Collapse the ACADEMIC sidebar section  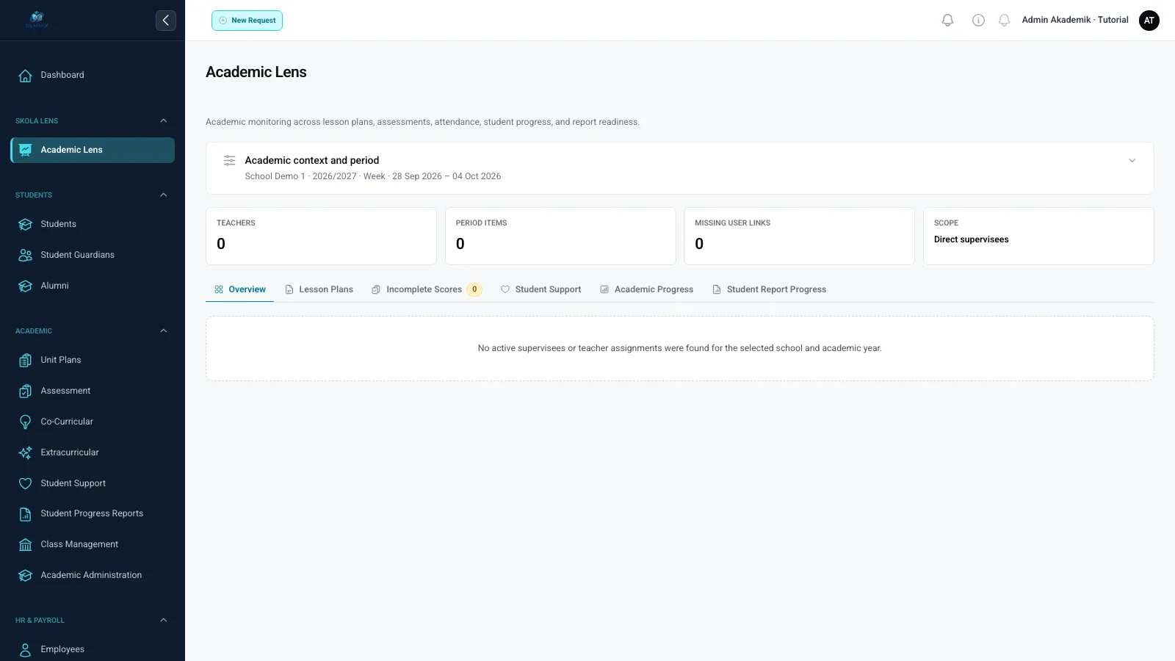pos(164,330)
